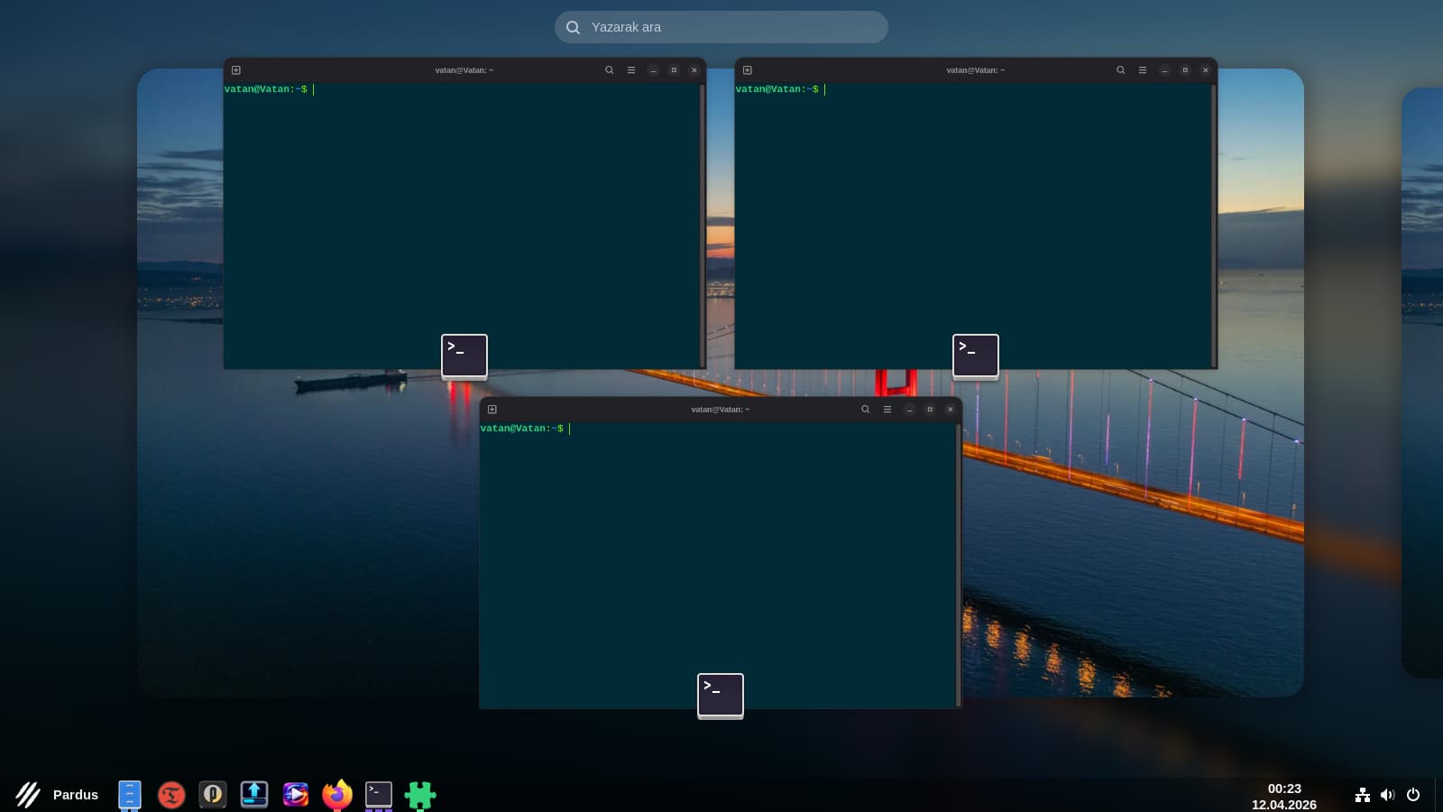Open hamburger menu of the bottom terminal
1443x812 pixels.
point(887,410)
